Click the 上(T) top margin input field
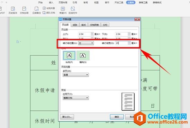190x128 pixels. [85, 34]
